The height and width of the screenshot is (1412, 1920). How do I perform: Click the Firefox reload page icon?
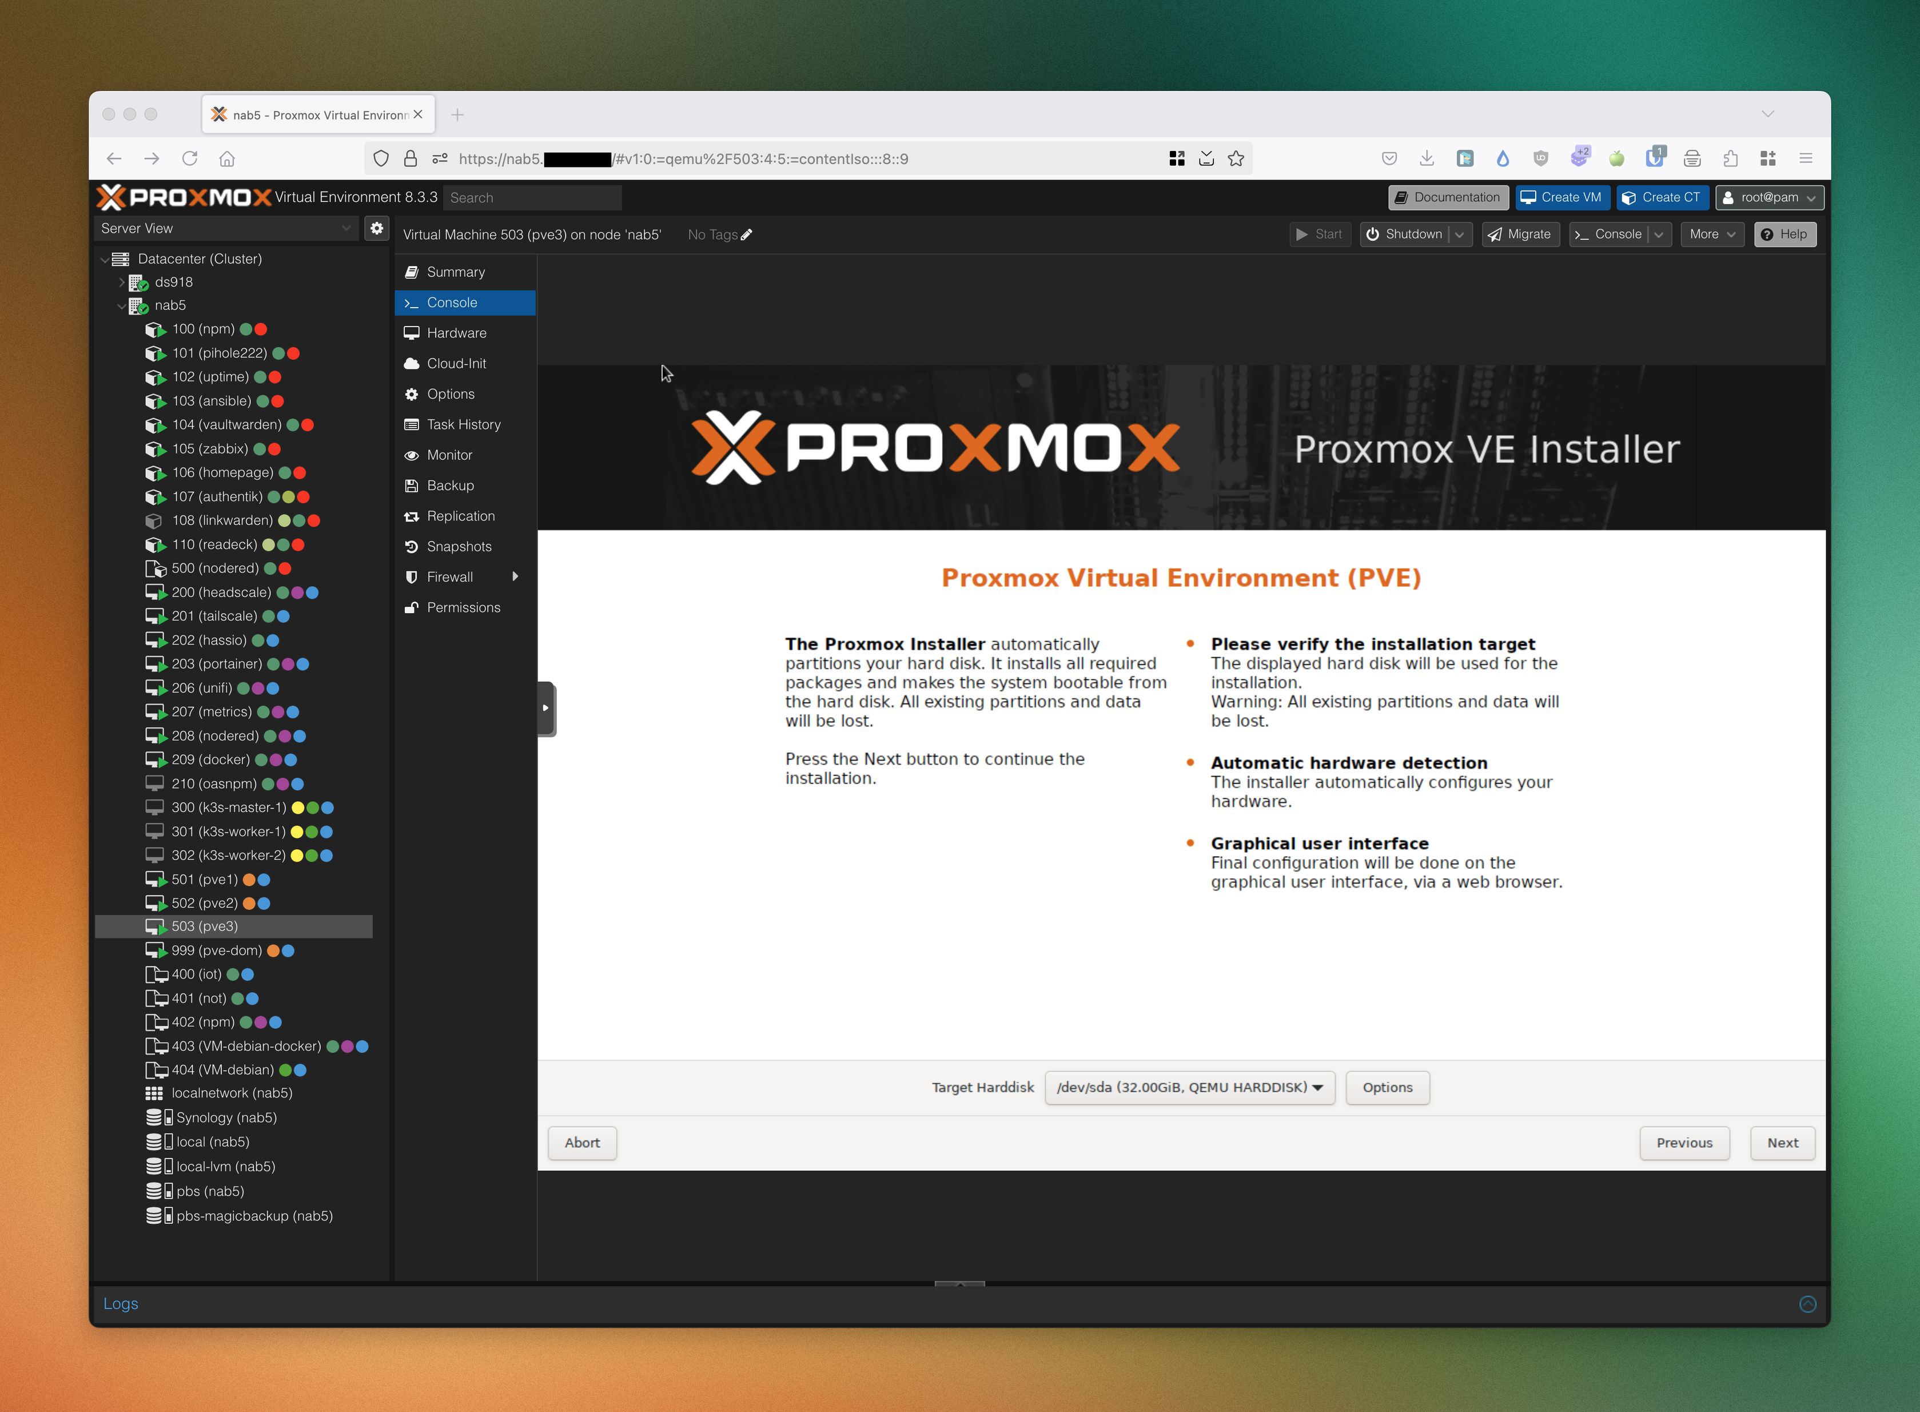click(x=190, y=158)
